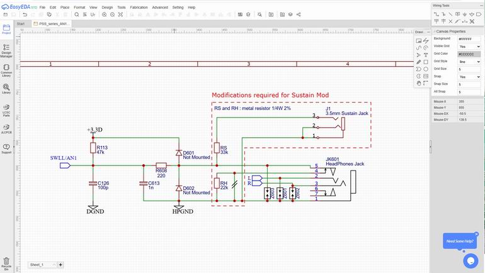Viewport: 485px width, 273px height.
Task: Select the Ellipse tool in Drawing Tools
Action: click(426, 69)
